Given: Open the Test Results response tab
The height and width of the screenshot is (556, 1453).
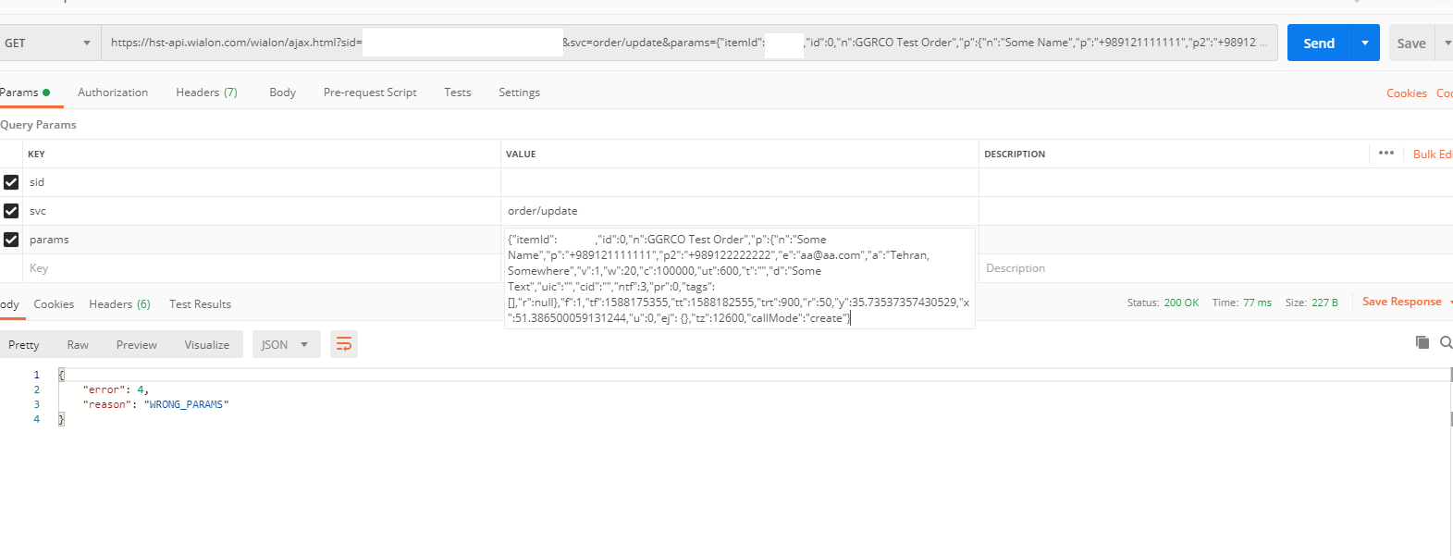Looking at the screenshot, I should pyautogui.click(x=200, y=304).
